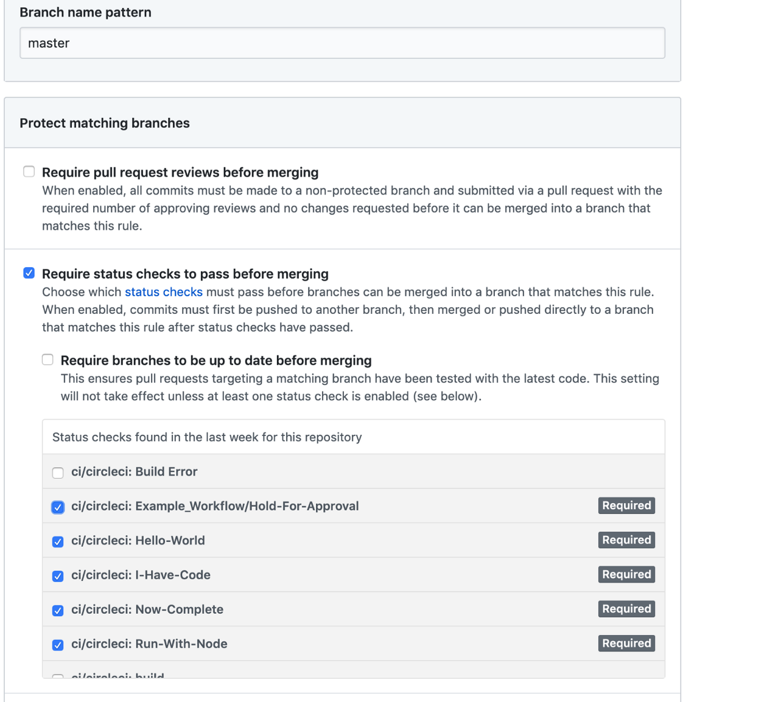The width and height of the screenshot is (767, 702).
Task: Click the 'Branch name pattern' field label
Action: pyautogui.click(x=85, y=12)
